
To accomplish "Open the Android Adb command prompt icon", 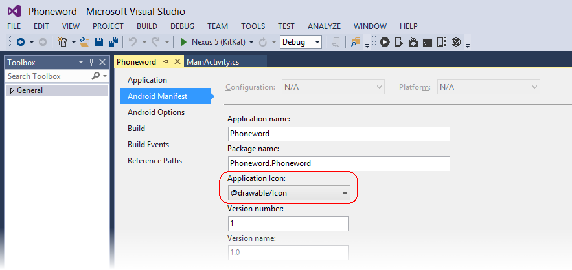I will [427, 42].
